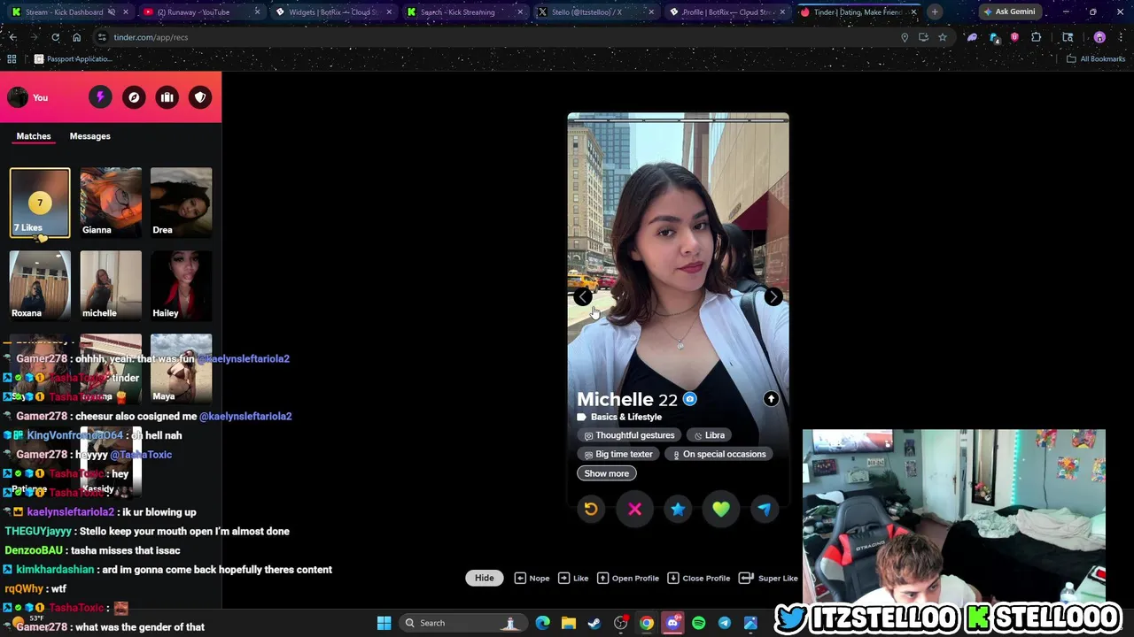Open Passport Application bookmark
Image resolution: width=1134 pixels, height=637 pixels.
point(72,58)
